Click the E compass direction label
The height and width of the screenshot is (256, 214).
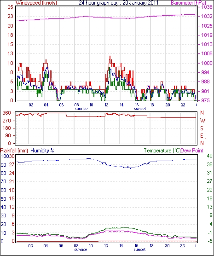202,136
